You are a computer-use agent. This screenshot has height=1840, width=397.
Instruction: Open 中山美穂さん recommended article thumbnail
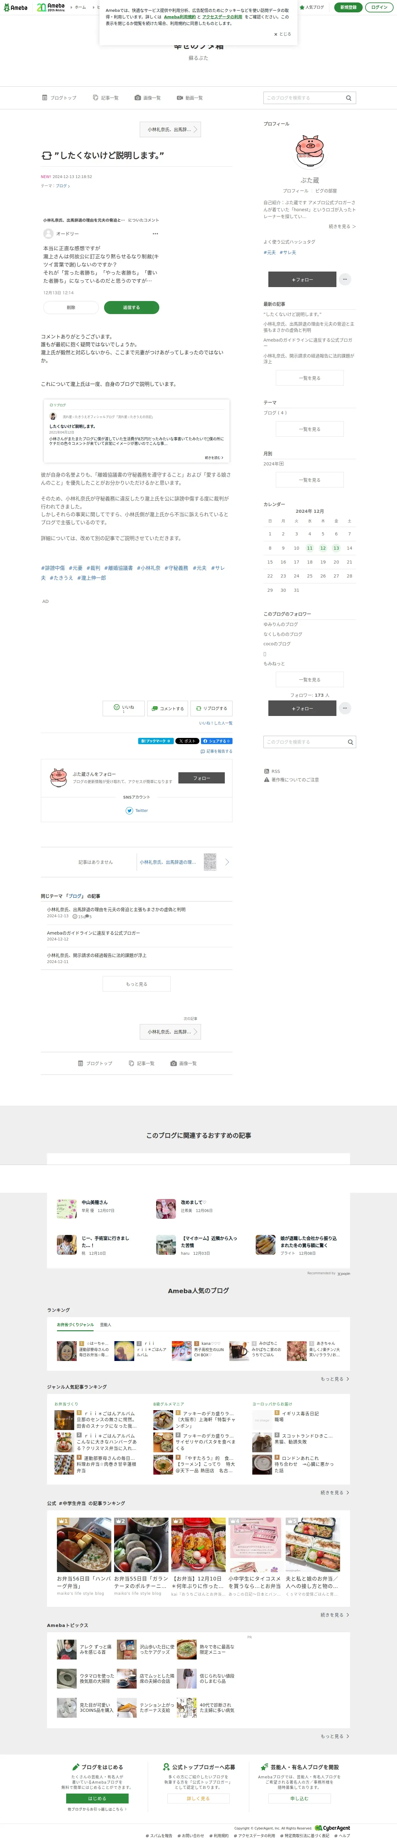click(67, 1209)
